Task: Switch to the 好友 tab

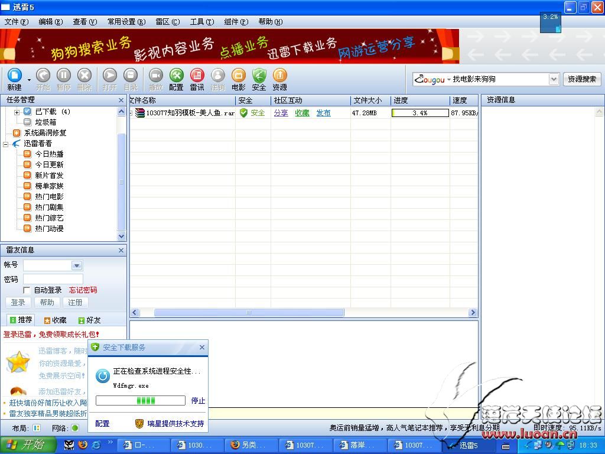Action: (x=89, y=320)
